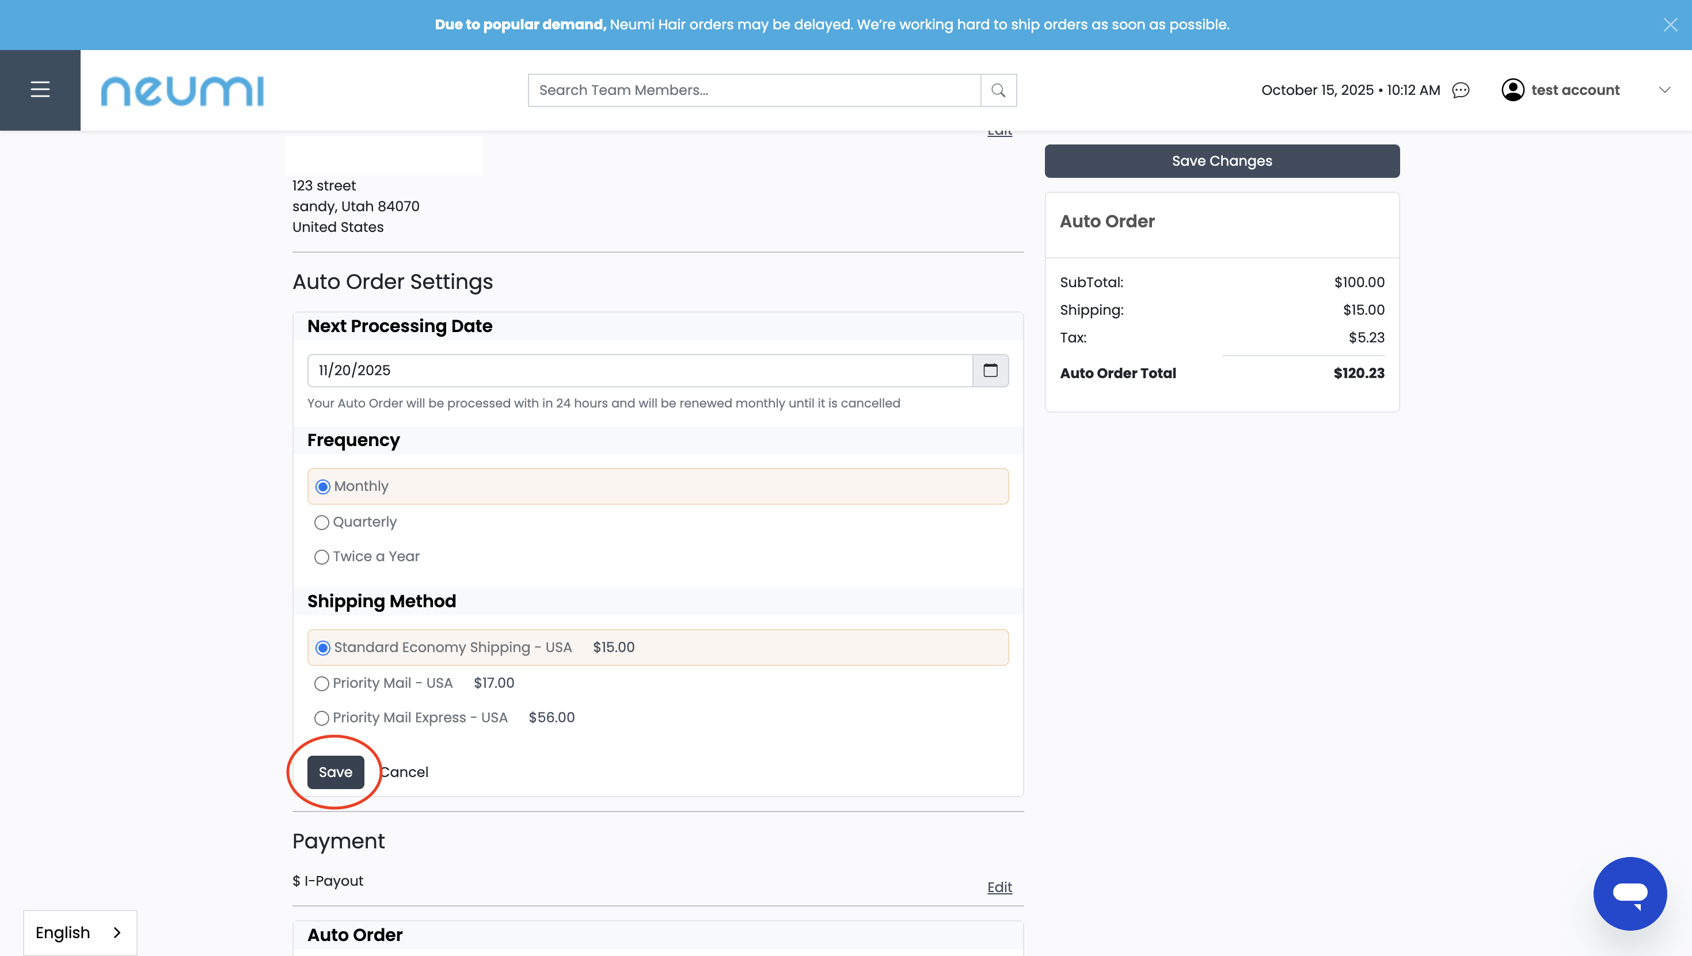Choose Priority Mail - USA shipping
1692x956 pixels.
321,684
